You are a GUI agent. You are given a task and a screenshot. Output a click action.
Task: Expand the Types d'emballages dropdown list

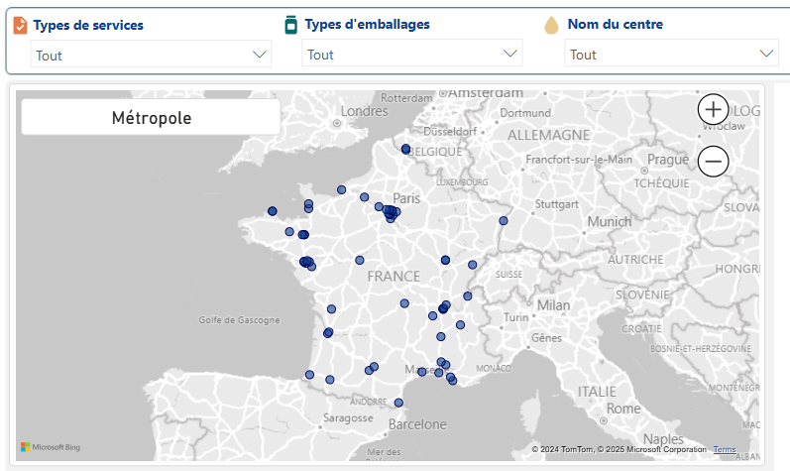click(x=411, y=55)
